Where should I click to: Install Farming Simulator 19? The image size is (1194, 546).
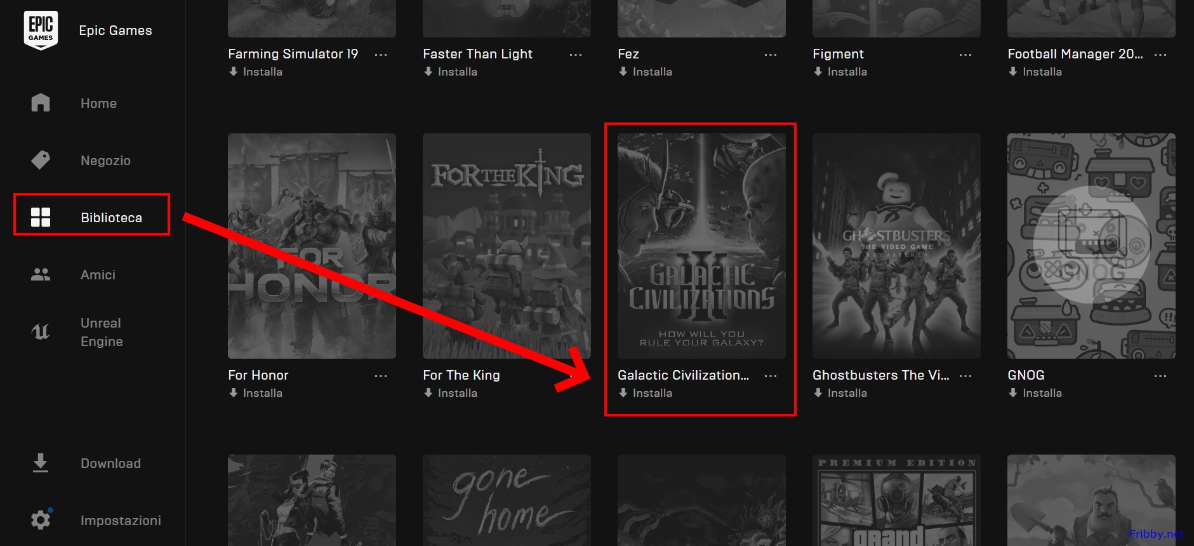(x=256, y=72)
